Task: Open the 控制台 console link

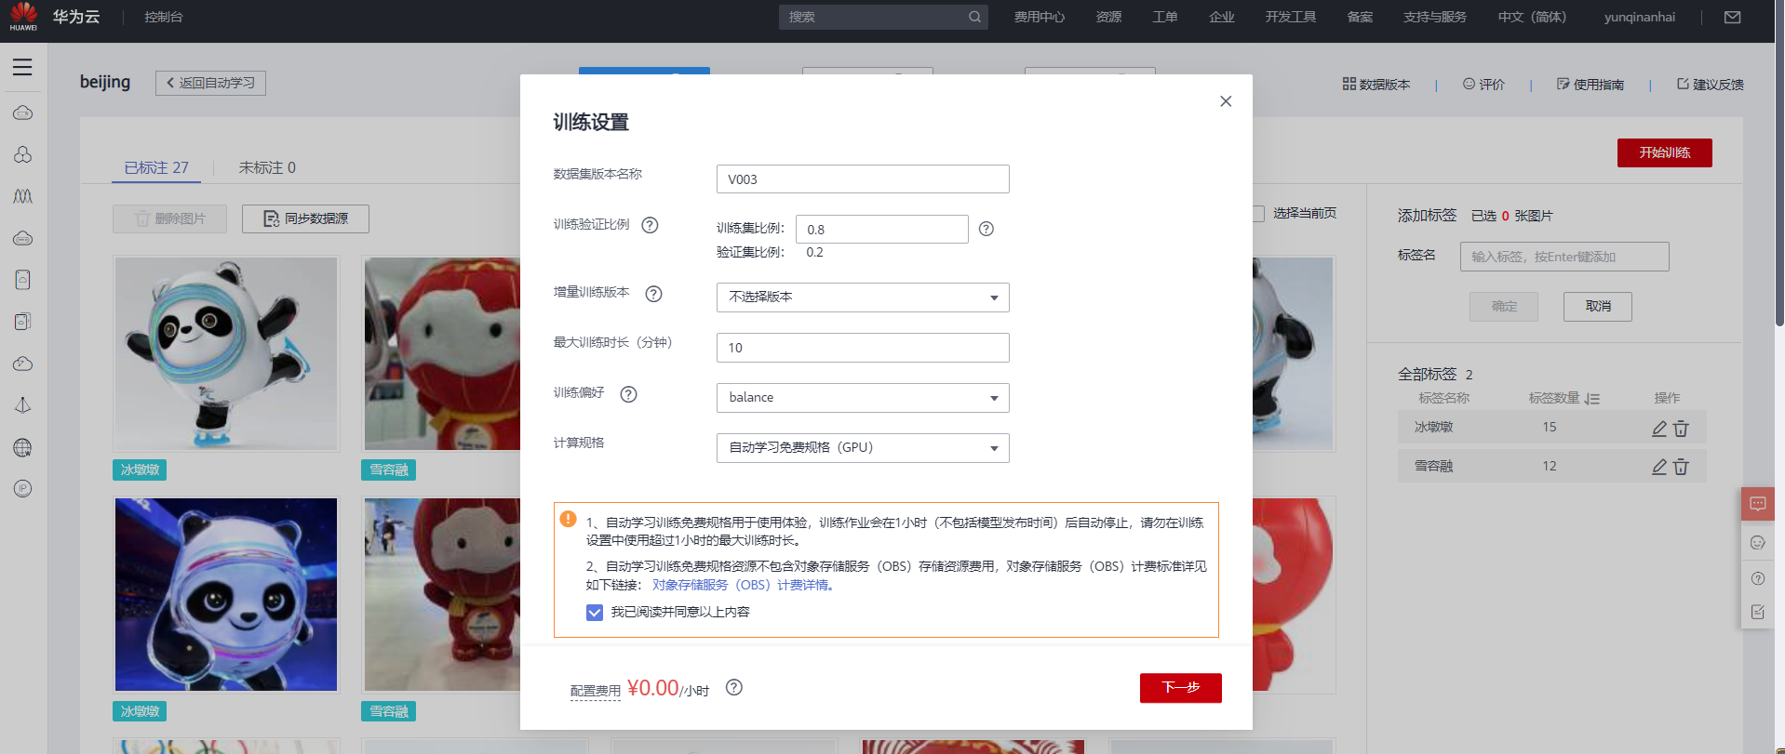Action: click(x=164, y=17)
